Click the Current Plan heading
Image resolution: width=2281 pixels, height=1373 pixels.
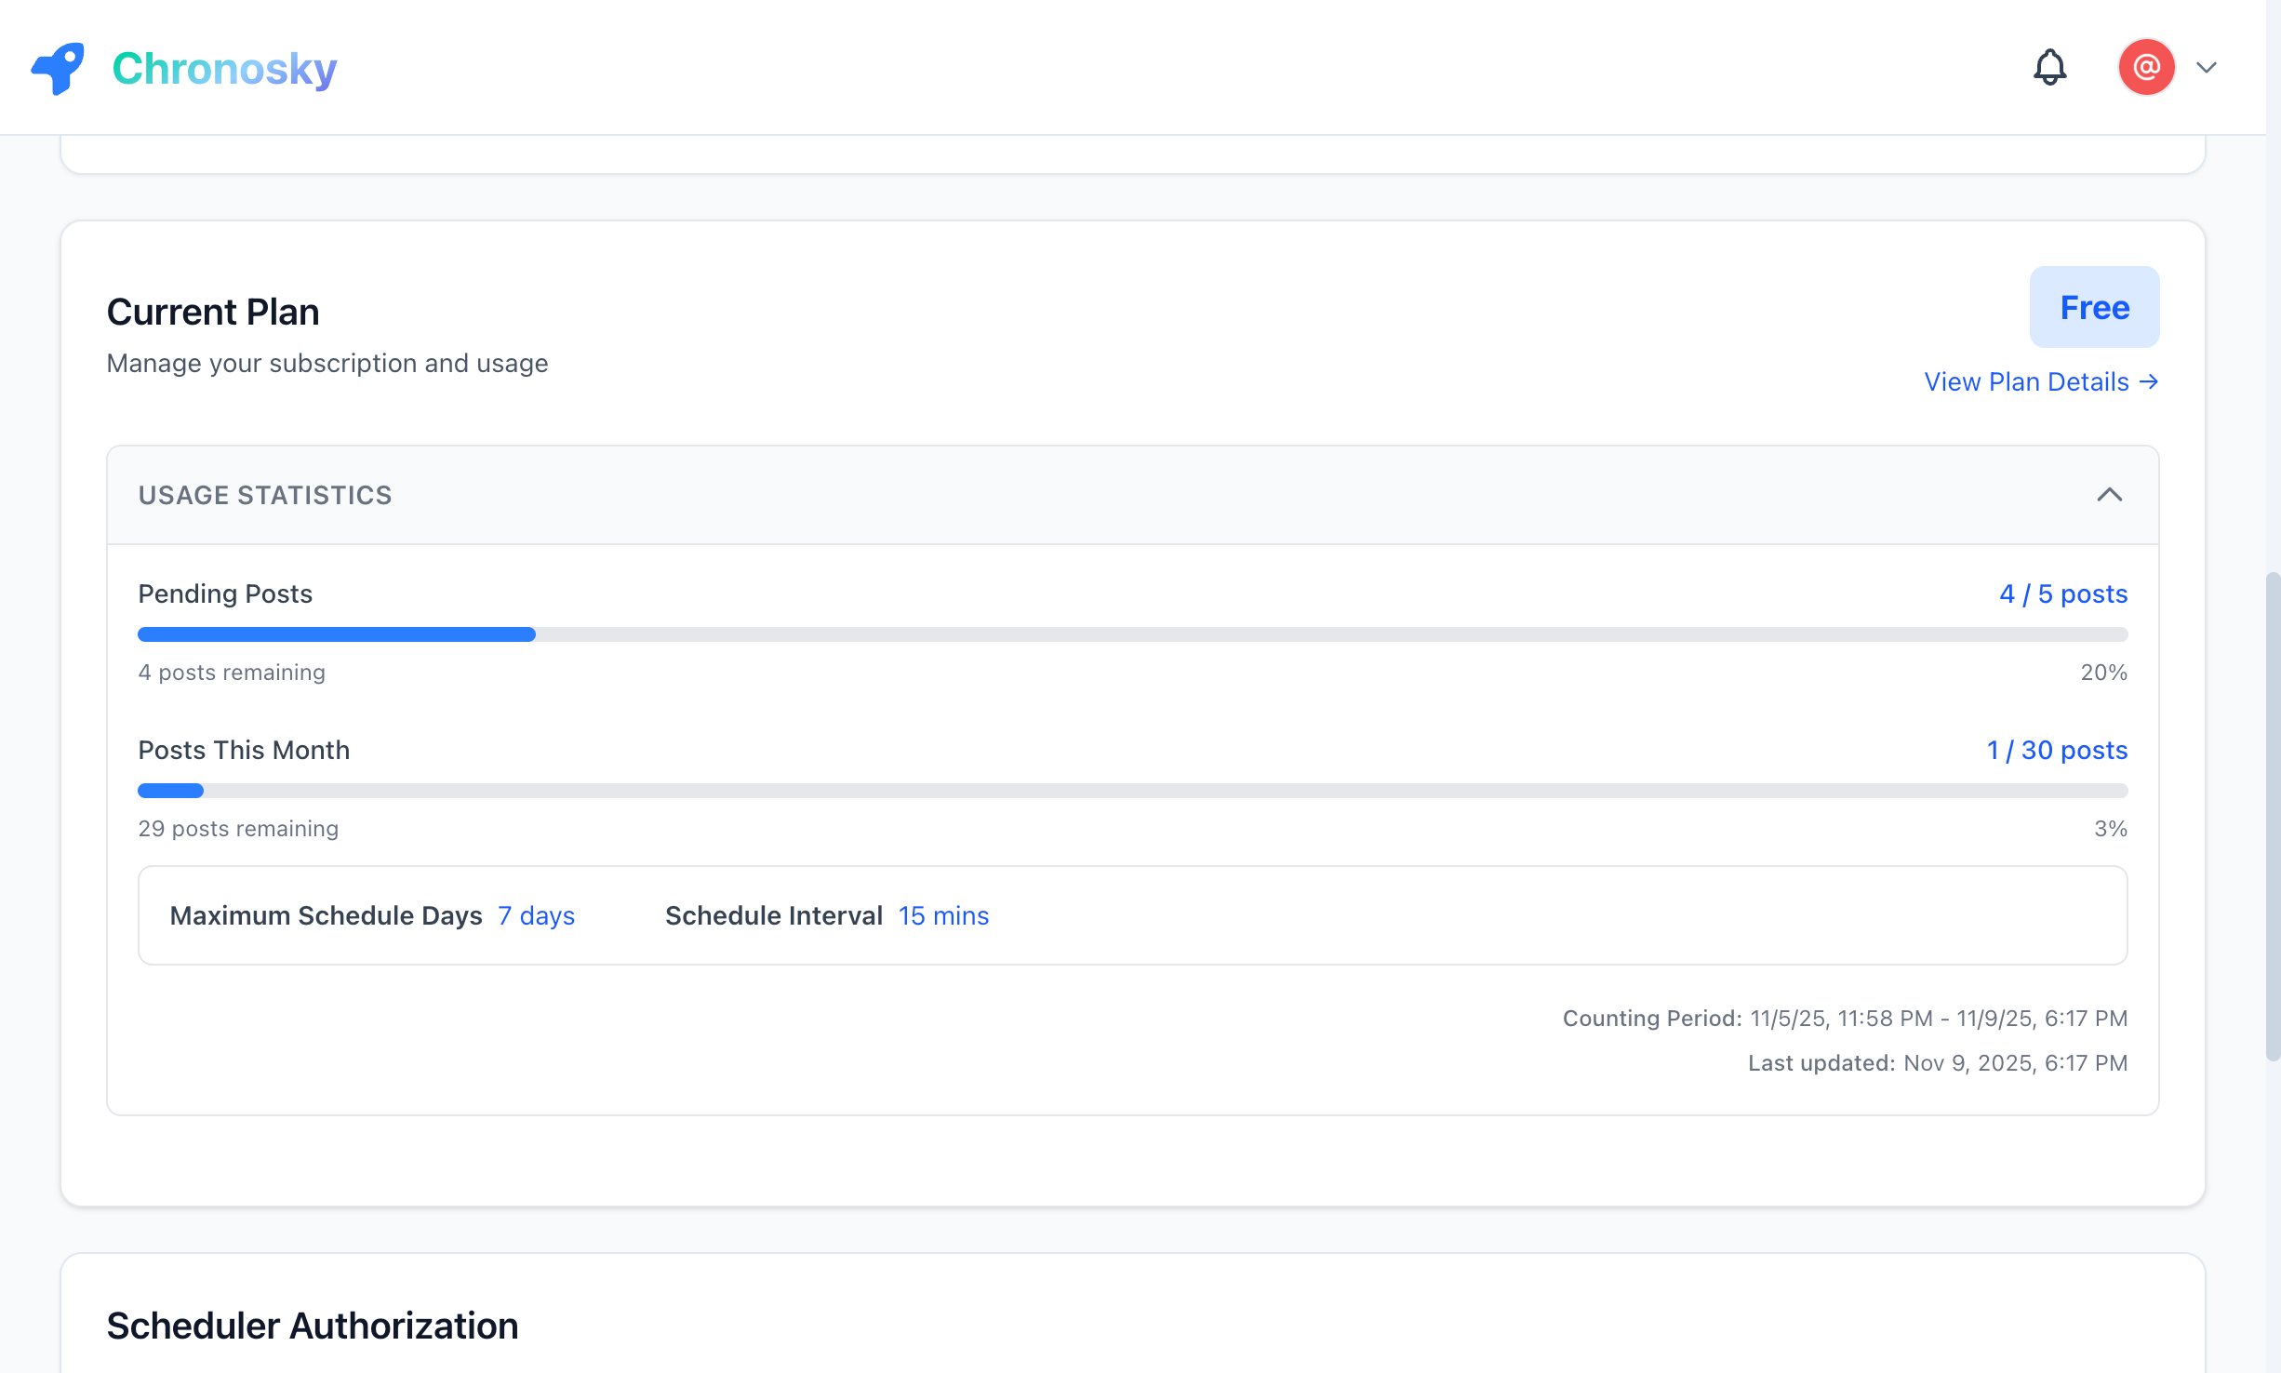pos(213,312)
